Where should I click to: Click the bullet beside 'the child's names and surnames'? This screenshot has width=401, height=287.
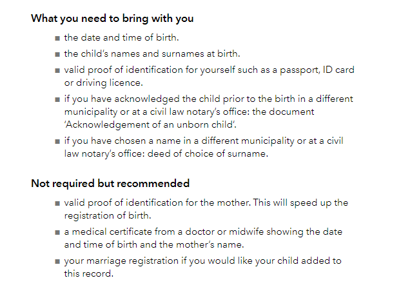click(57, 54)
